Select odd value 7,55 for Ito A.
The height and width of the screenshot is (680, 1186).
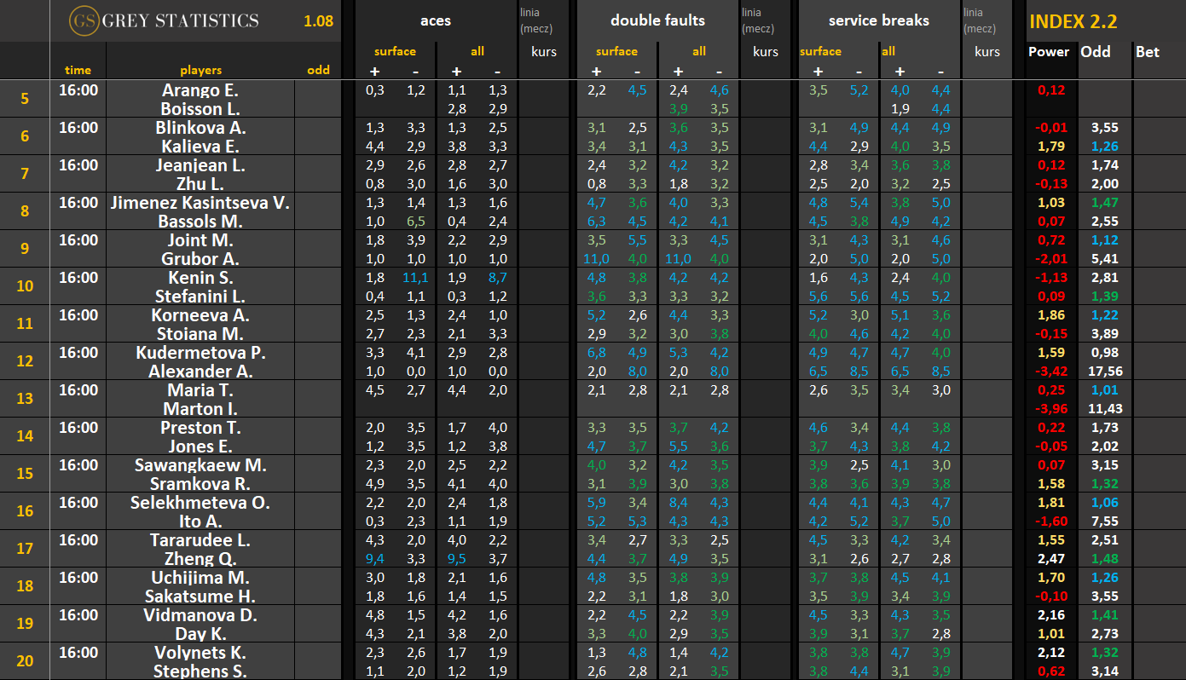pyautogui.click(x=1105, y=522)
